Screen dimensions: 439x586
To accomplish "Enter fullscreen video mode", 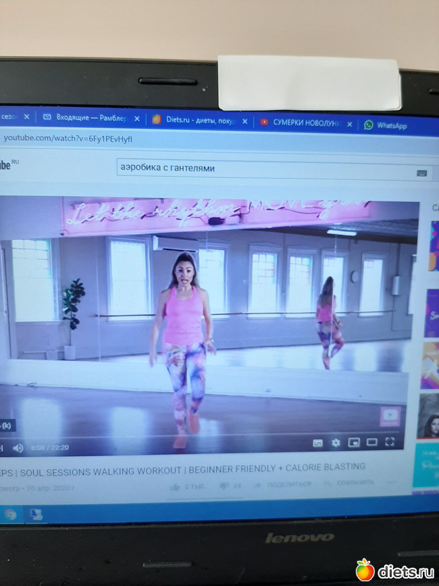I will tap(390, 442).
